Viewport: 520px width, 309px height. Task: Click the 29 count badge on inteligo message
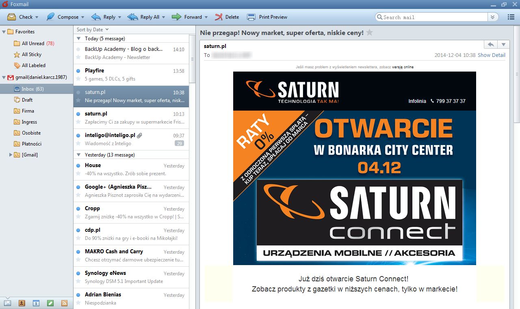[179, 143]
